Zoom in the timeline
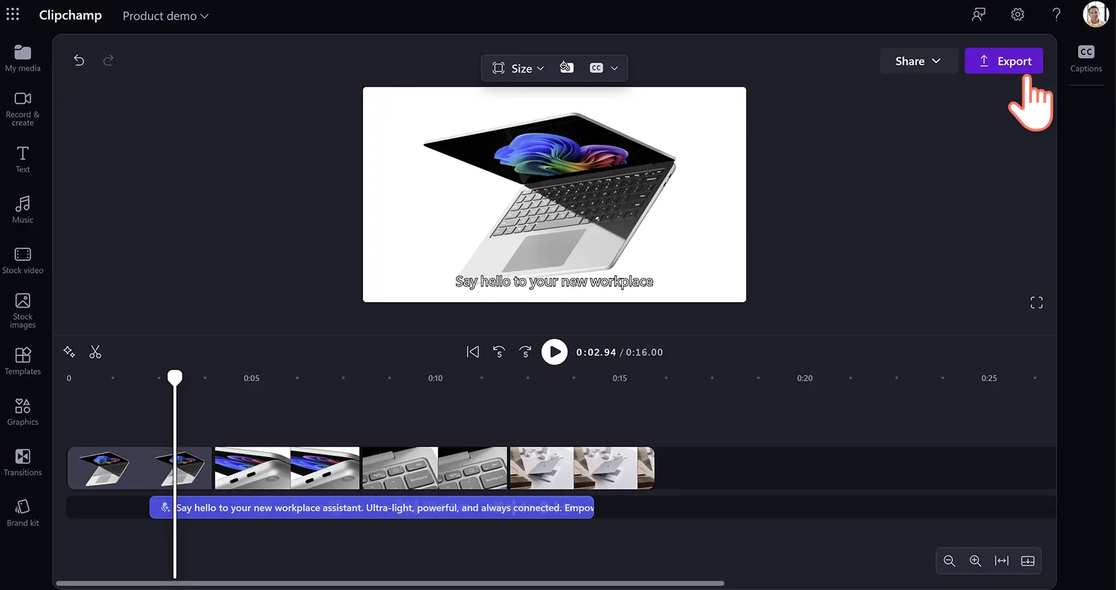The image size is (1116, 590). tap(975, 560)
